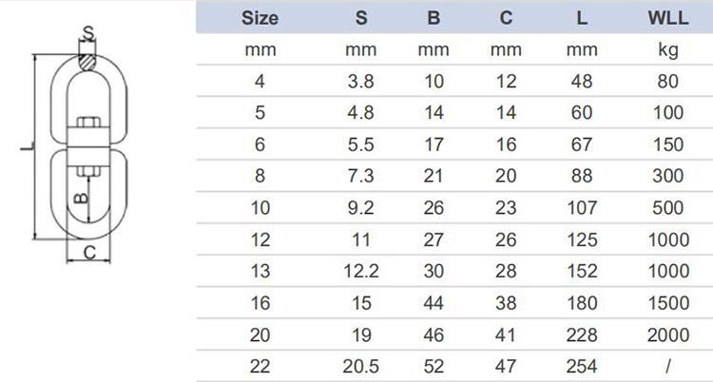
Task: Click the C column header
Action: (x=506, y=18)
